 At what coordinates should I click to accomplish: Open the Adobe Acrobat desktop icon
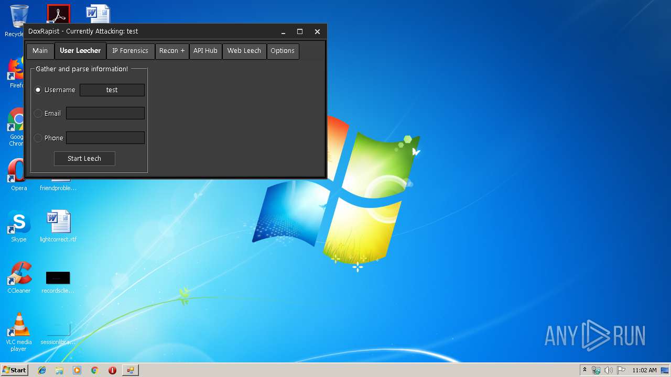58,14
